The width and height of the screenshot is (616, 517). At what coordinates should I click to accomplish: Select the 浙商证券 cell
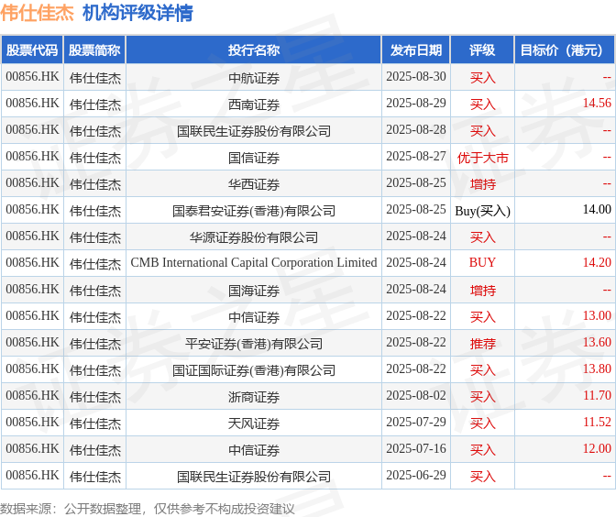[253, 397]
